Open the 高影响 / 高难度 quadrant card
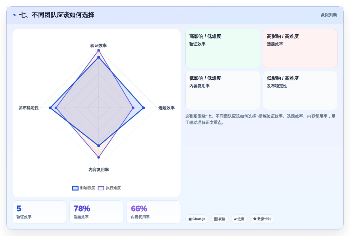The width and height of the screenshot is (350, 236). coord(300,48)
